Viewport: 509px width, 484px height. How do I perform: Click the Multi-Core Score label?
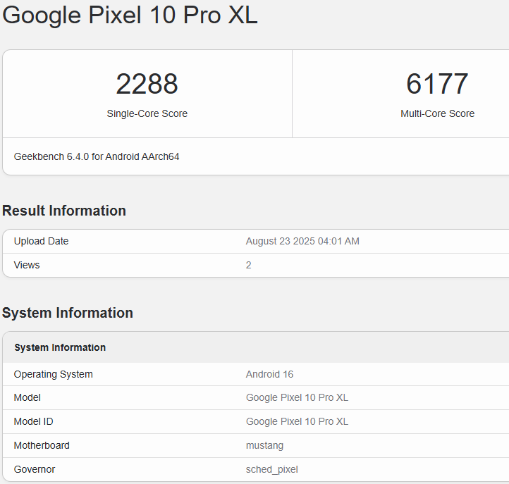click(x=437, y=113)
